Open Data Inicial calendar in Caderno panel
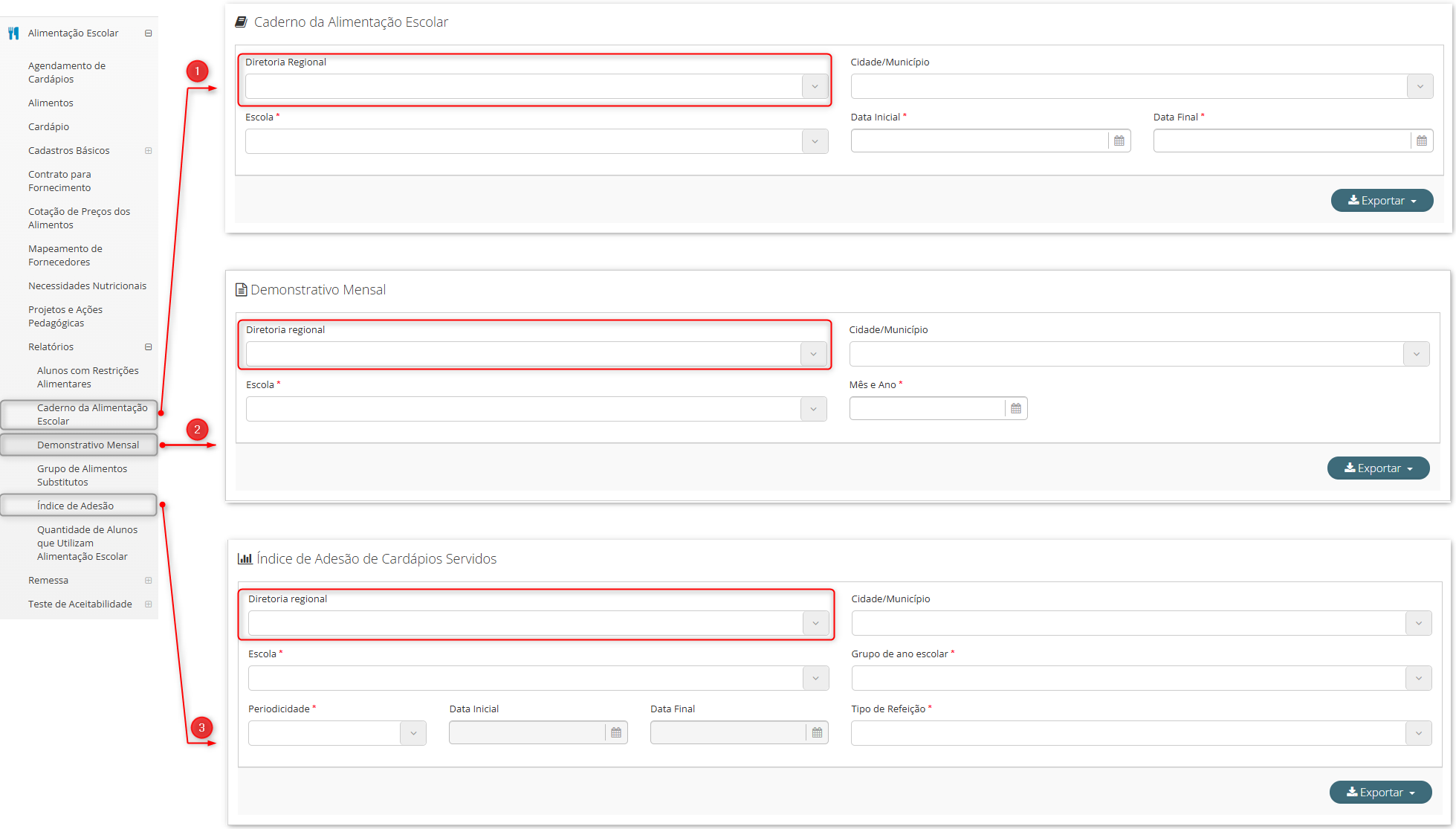Image resolution: width=1456 pixels, height=829 pixels. coord(1119,141)
